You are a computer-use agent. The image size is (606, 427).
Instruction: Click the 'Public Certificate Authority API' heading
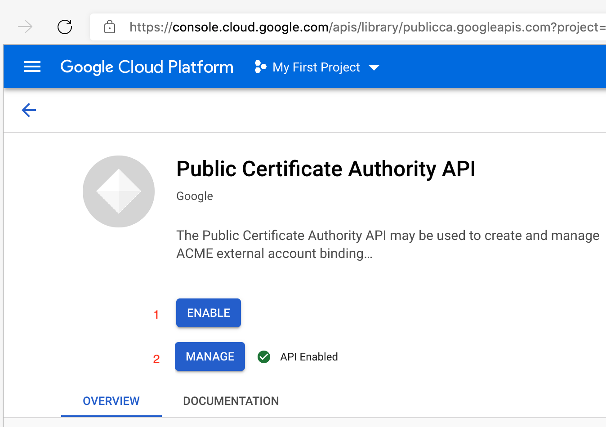(x=326, y=169)
